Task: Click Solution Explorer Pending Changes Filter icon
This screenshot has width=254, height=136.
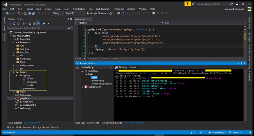Action: pyautogui.click(x=24, y=24)
